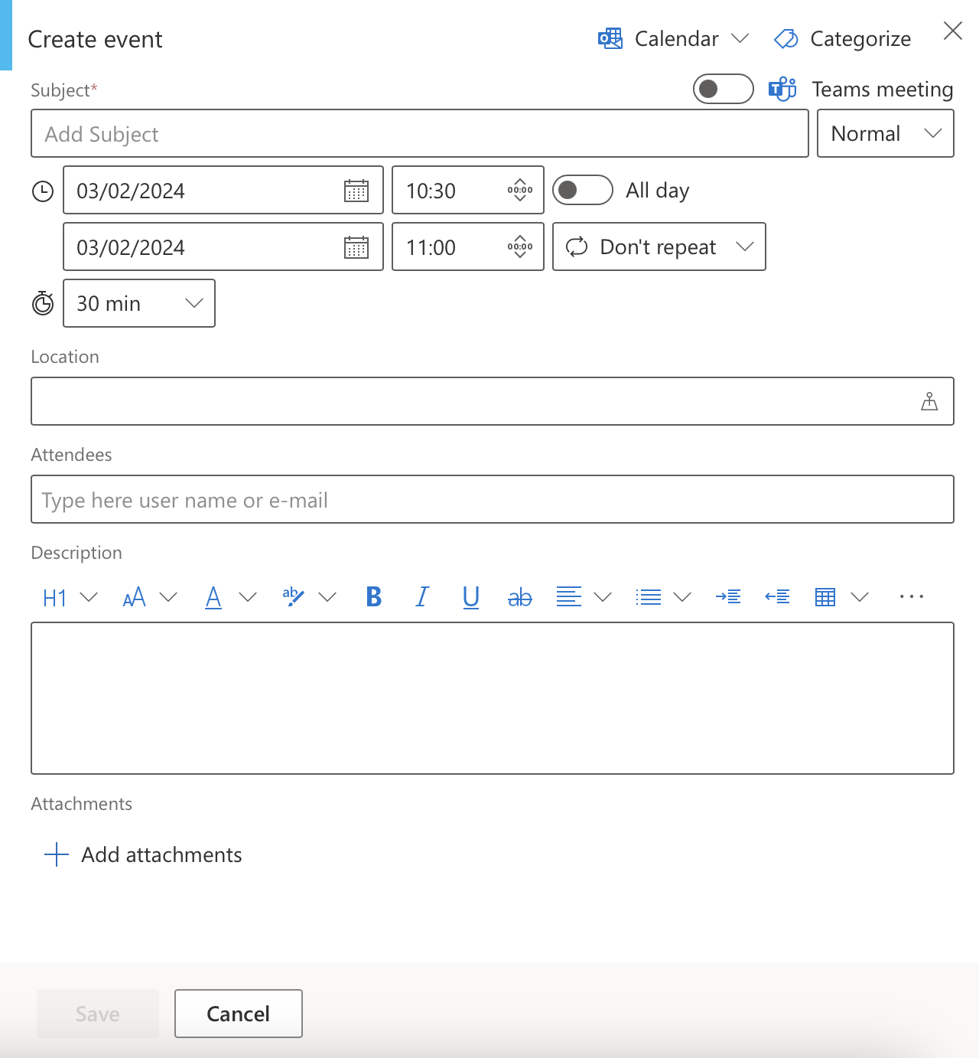Insert a table in the description

coord(825,596)
